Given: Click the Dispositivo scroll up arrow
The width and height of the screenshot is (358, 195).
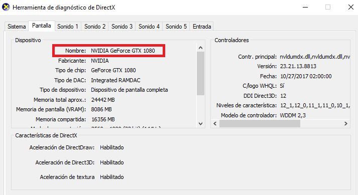Looking at the screenshot, I should click(200, 48).
